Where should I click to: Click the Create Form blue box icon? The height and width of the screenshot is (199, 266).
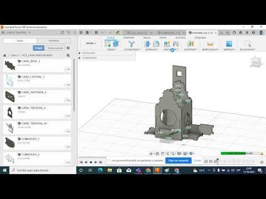(116, 44)
